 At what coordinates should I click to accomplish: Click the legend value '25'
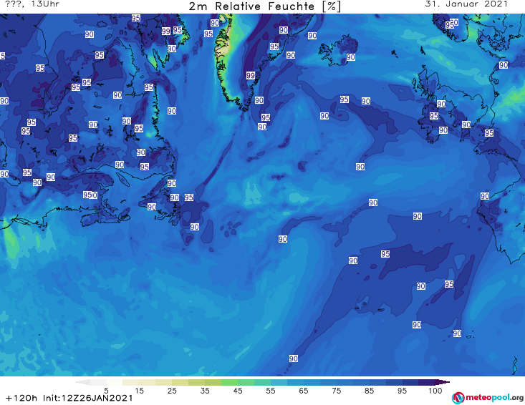click(172, 391)
